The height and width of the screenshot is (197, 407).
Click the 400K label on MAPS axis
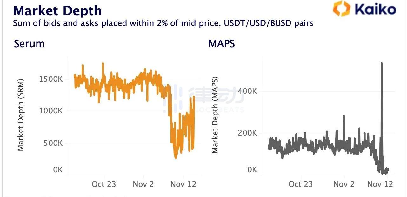(247, 91)
